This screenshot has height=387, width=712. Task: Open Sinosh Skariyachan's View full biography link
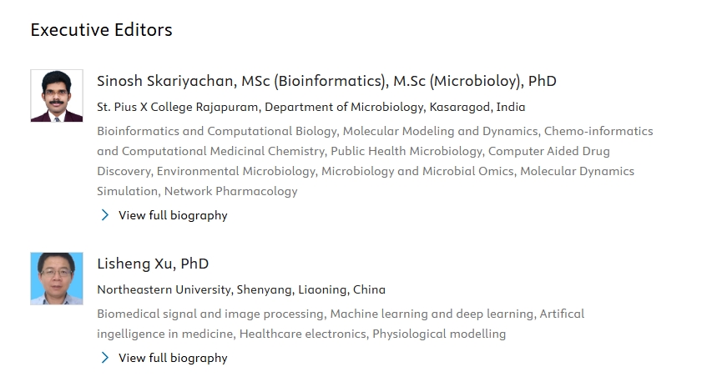click(x=173, y=215)
